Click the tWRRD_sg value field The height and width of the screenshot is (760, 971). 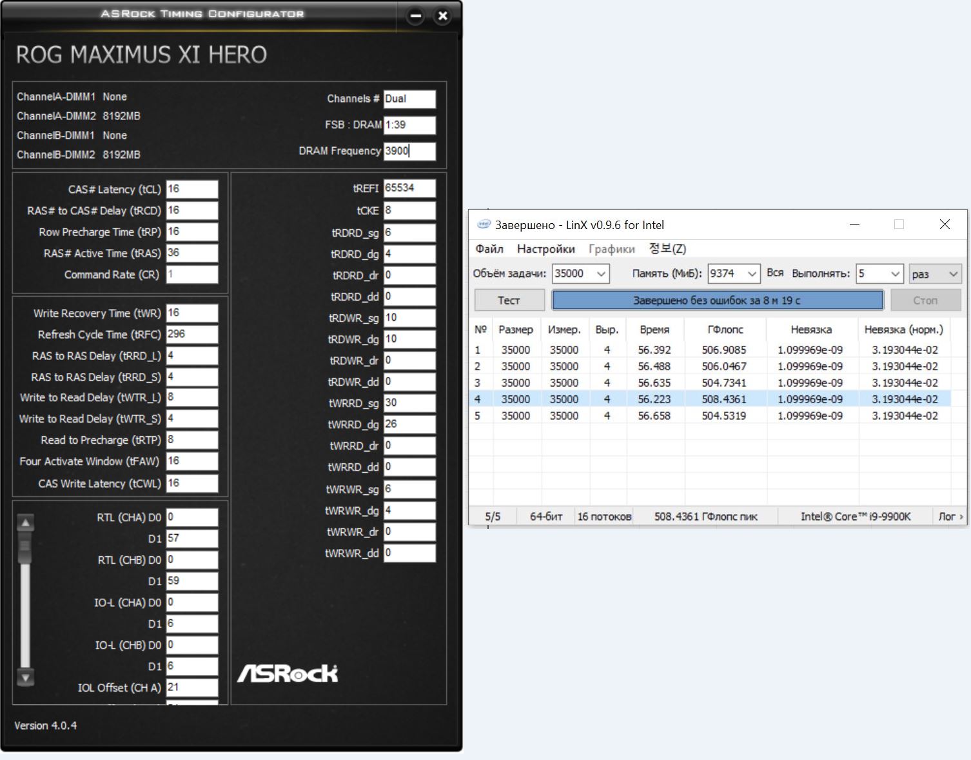point(409,403)
